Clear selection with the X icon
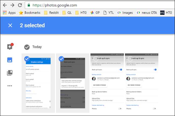The height and width of the screenshot is (116, 175). pos(10,25)
